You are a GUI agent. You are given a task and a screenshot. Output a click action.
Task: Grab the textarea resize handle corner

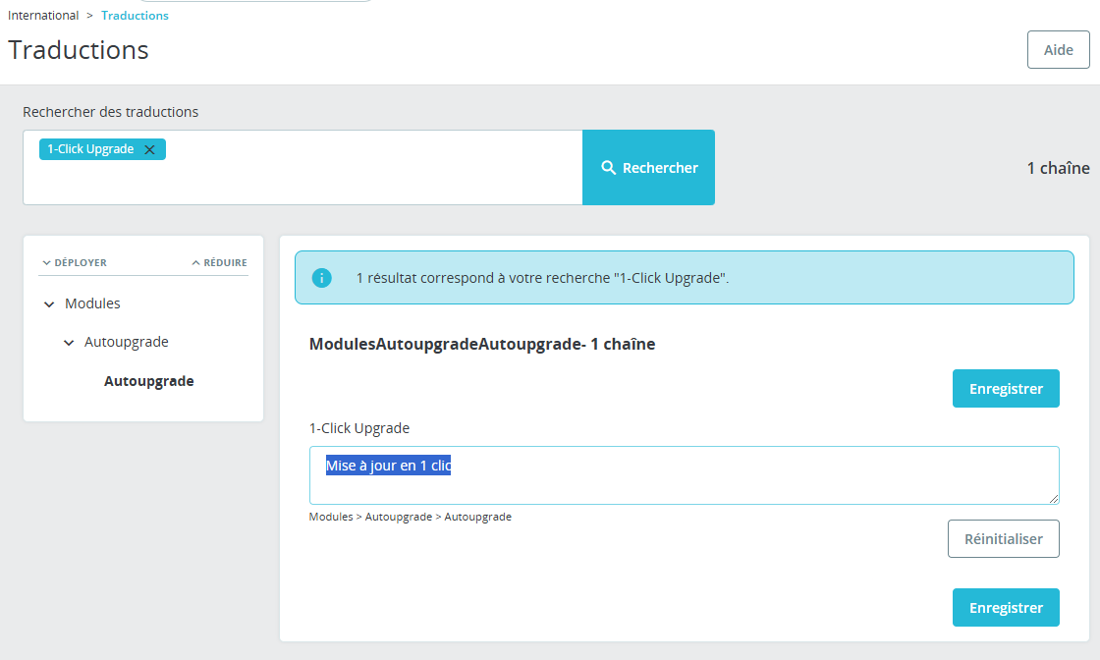point(1054,499)
